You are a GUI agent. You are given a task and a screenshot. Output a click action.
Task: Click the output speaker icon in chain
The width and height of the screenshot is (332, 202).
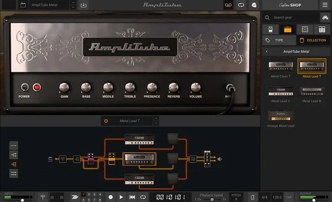[x=220, y=159]
